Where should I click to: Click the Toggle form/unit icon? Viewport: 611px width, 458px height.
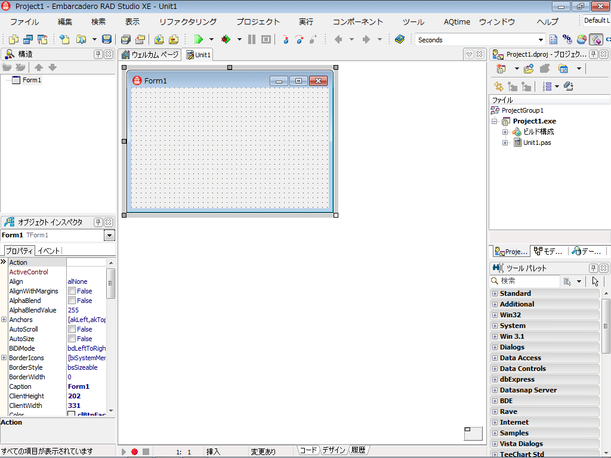[x=42, y=39]
